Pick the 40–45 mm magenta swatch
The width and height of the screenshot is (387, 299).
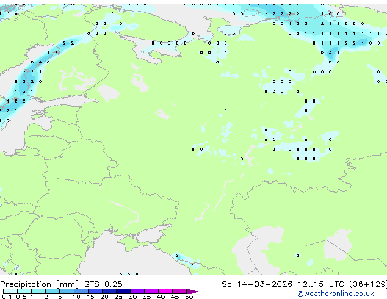tap(165, 291)
